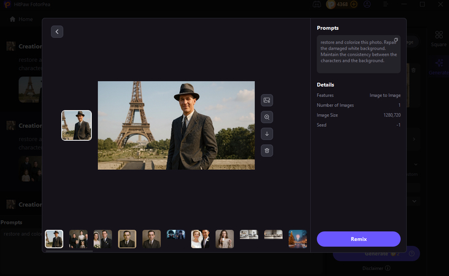Select the second living room thumbnail
449x276 pixels.
point(273,234)
